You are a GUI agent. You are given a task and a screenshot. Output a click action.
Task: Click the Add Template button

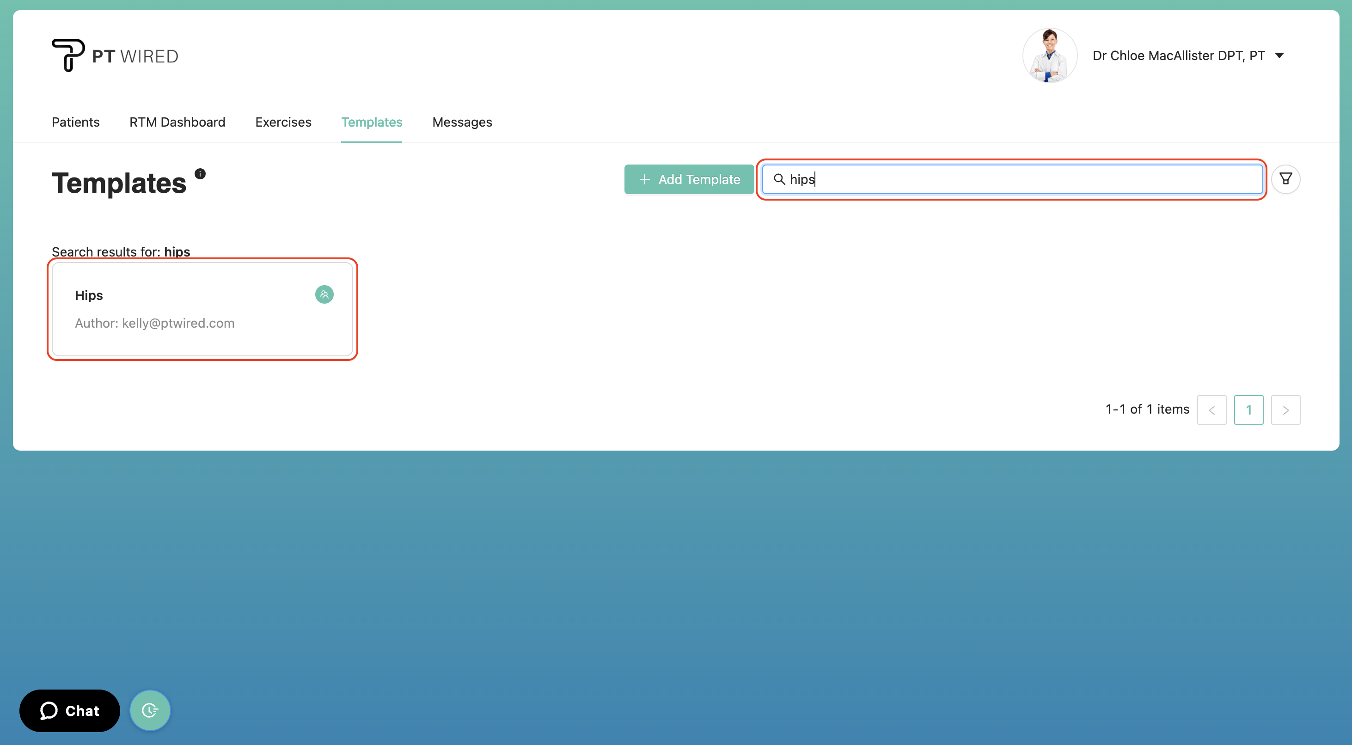pos(688,179)
